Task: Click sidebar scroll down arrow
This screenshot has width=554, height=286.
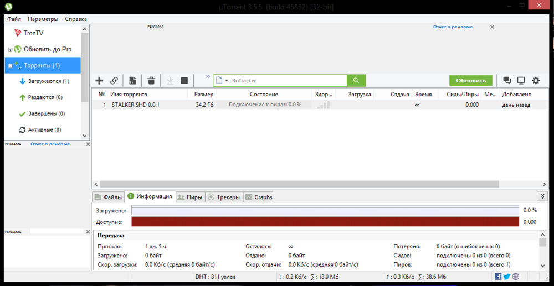Action: 84,136
